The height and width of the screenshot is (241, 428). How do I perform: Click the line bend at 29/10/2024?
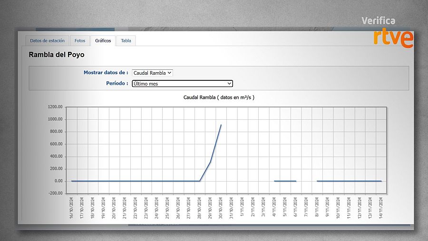210,162
